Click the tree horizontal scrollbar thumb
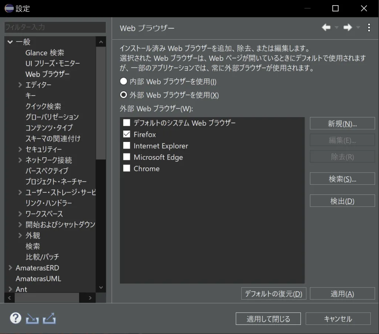 [x=47, y=298]
